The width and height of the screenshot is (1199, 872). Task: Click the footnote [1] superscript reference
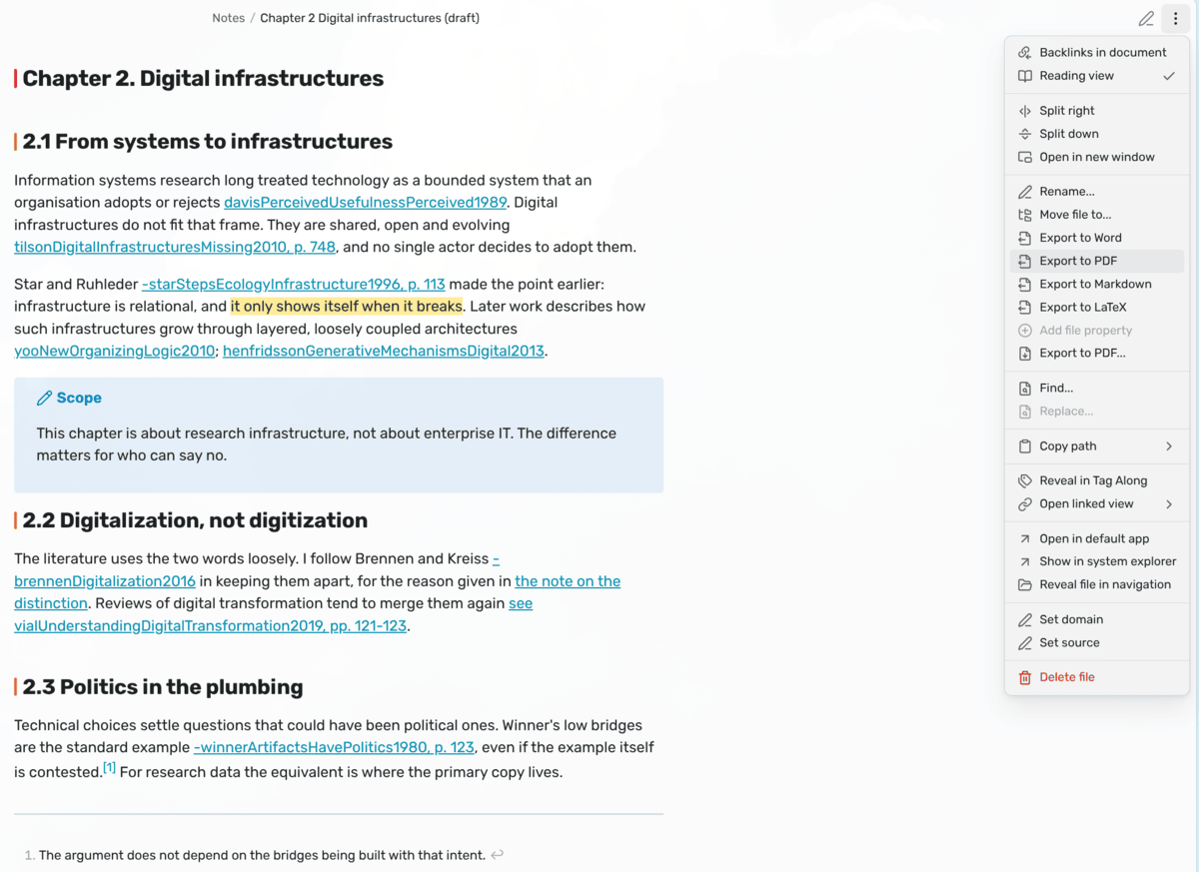(110, 768)
